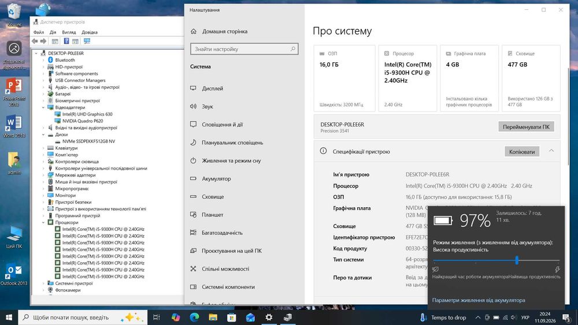Open the Вигляд menu in Device Manager
Viewport: 578px width, 325px height.
click(69, 32)
